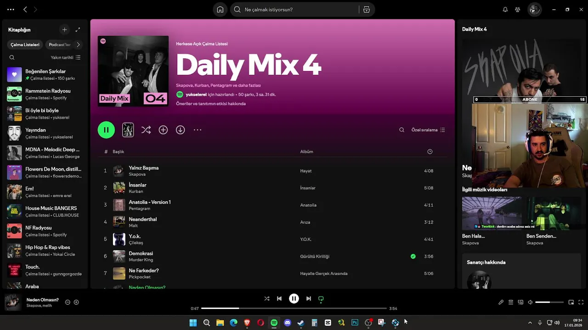This screenshot has height=330, width=588.
Task: Enter full screen with the player bar icon
Action: 581,302
